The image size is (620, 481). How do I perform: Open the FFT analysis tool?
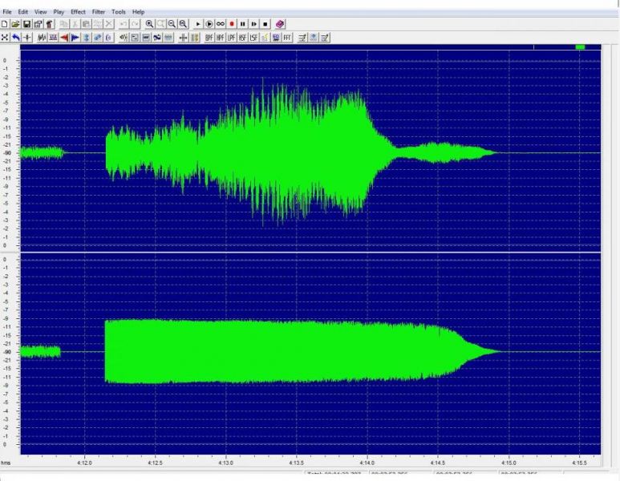[x=287, y=38]
